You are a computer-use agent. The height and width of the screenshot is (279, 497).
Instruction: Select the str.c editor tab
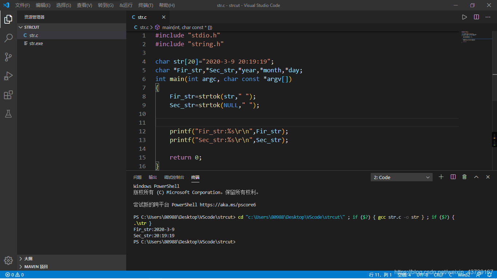148,17
